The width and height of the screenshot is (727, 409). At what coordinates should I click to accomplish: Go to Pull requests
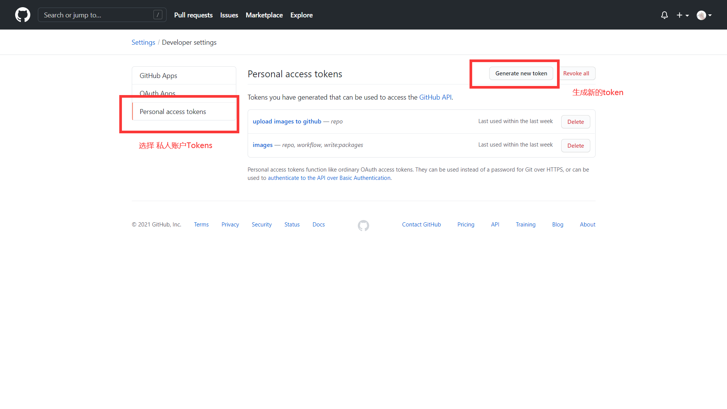193,15
